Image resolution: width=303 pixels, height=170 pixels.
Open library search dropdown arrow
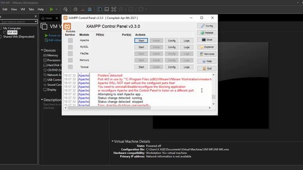click(x=36, y=22)
